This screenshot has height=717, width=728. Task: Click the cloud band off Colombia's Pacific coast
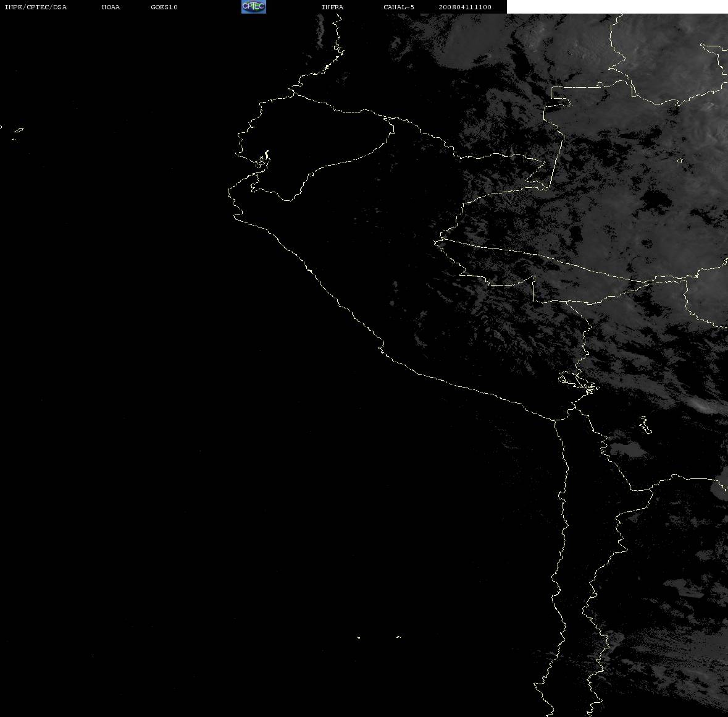(320, 31)
